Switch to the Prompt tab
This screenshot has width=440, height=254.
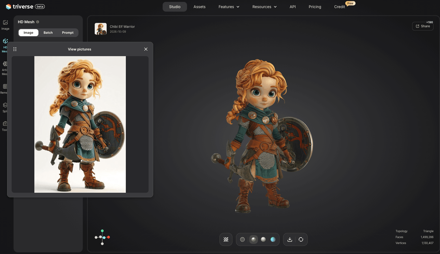point(68,33)
